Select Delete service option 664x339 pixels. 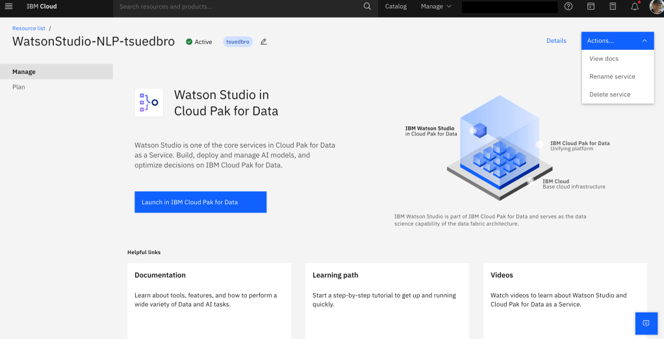click(609, 95)
